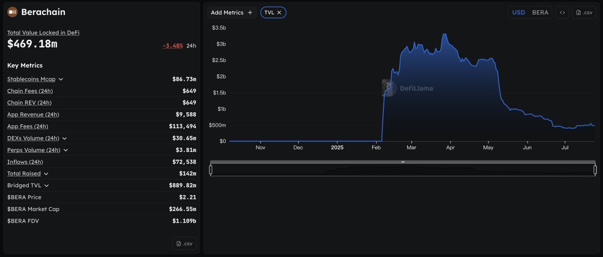
Task: Click the right handle of range slider
Action: tap(595, 169)
